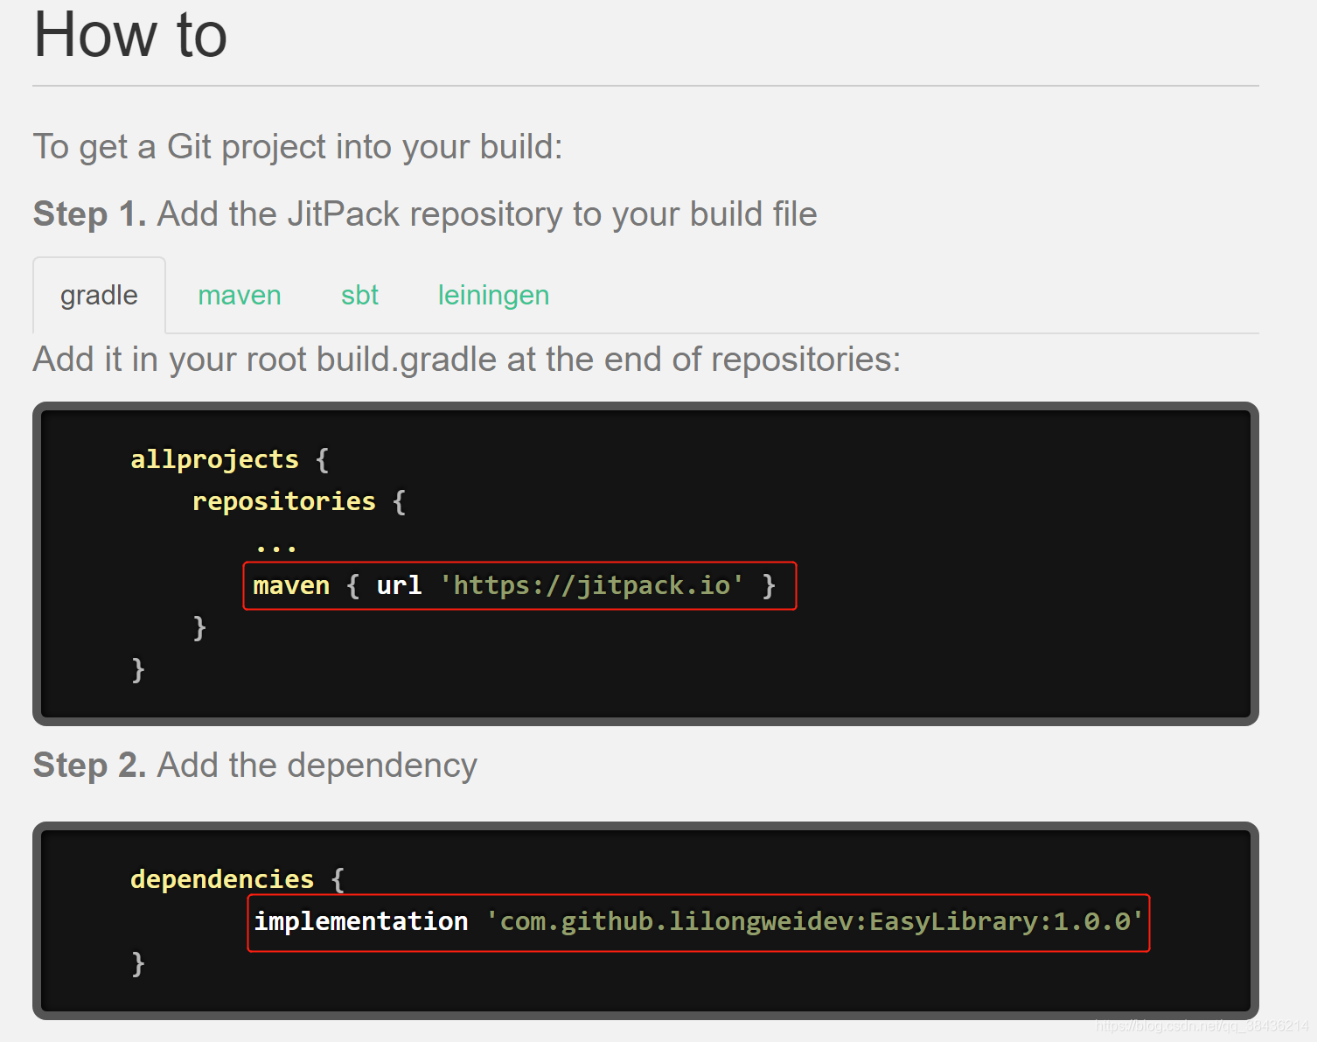Click the 'How to' page heading

tap(129, 35)
